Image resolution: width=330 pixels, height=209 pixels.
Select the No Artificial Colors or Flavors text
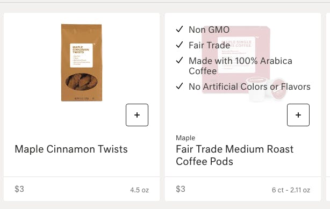click(249, 87)
